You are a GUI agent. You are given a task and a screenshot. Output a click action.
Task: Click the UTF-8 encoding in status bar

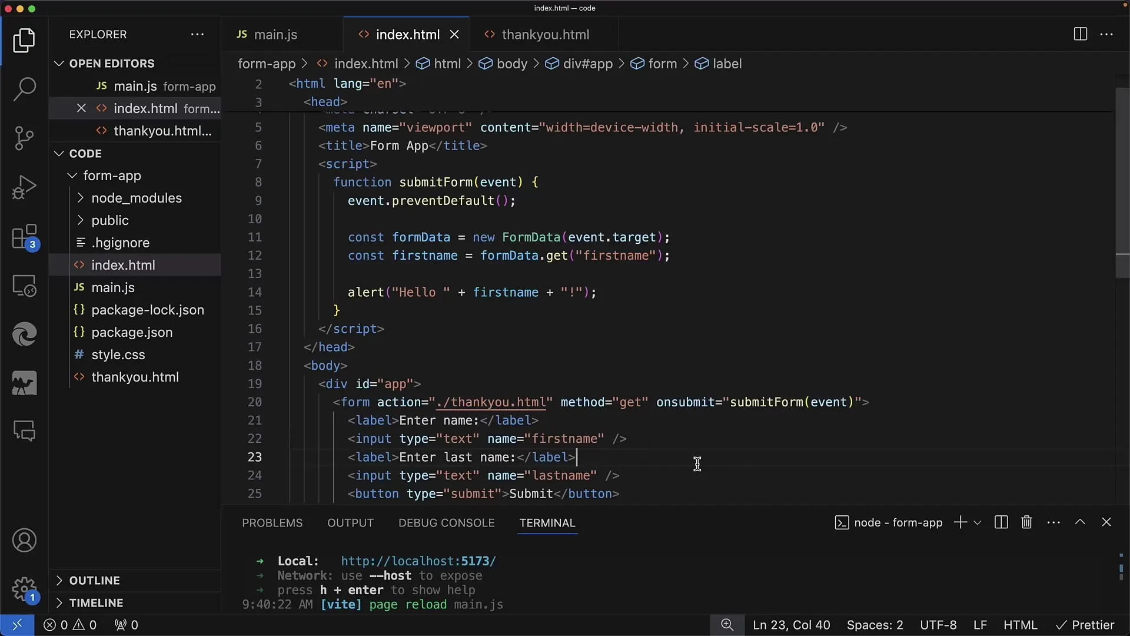pos(938,625)
